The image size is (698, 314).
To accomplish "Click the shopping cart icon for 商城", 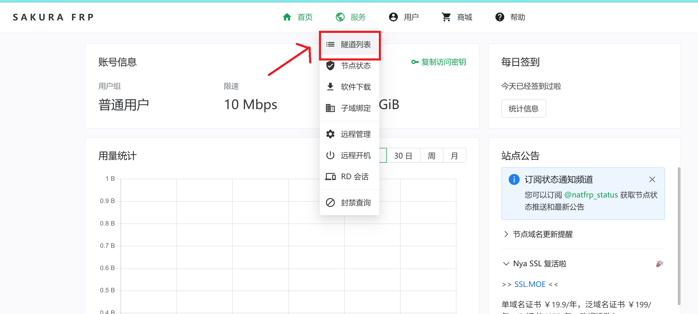I will 446,17.
